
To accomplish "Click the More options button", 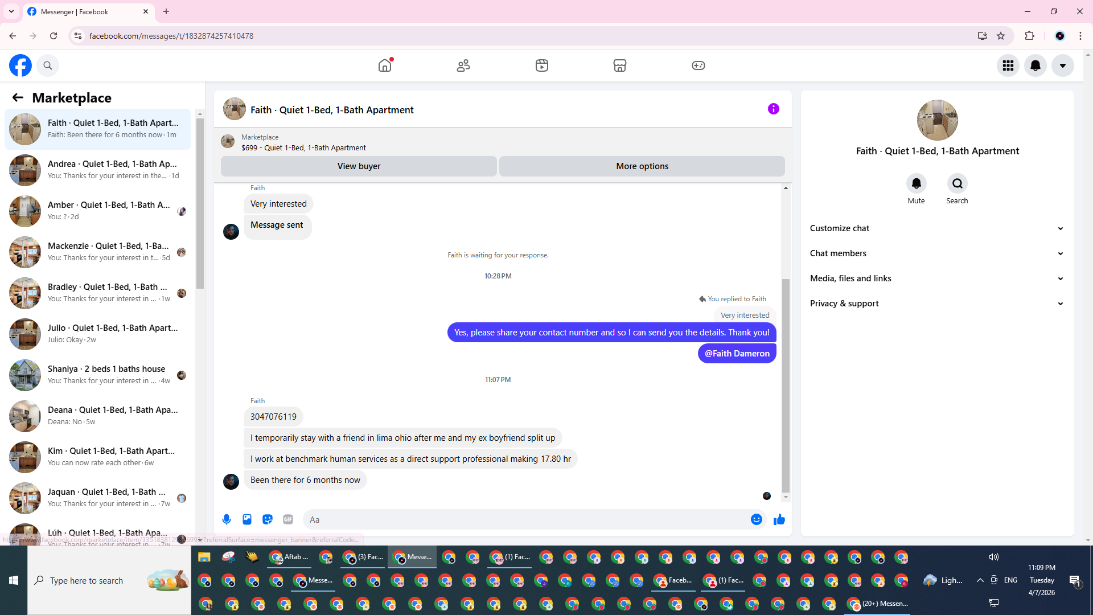I will (642, 166).
